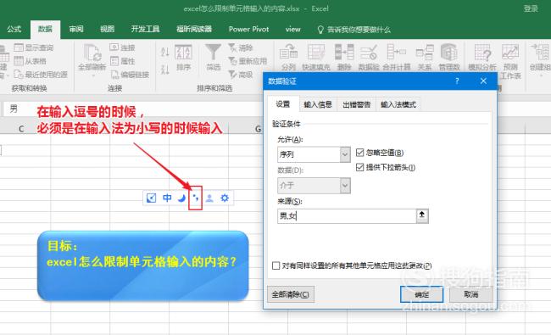551x335 pixels.
Task: Click the 合并计算 consolidate icon
Action: pos(397,53)
